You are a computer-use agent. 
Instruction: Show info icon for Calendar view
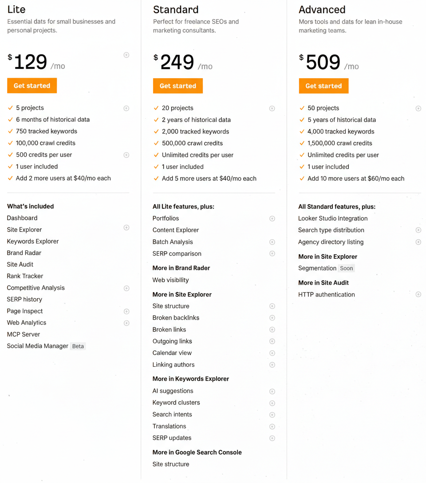[272, 353]
